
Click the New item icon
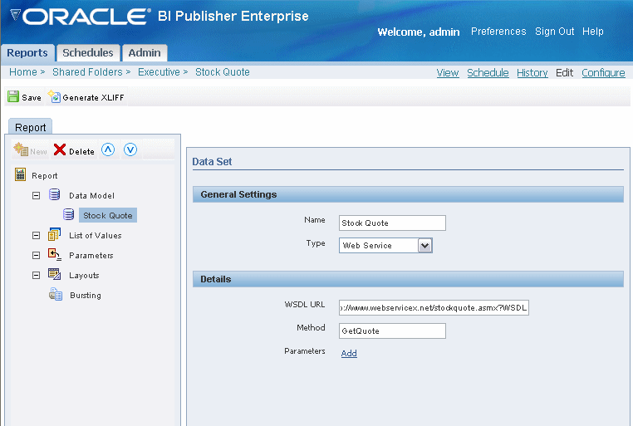[21, 149]
